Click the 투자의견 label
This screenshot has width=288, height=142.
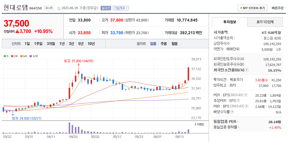click(x=220, y=80)
